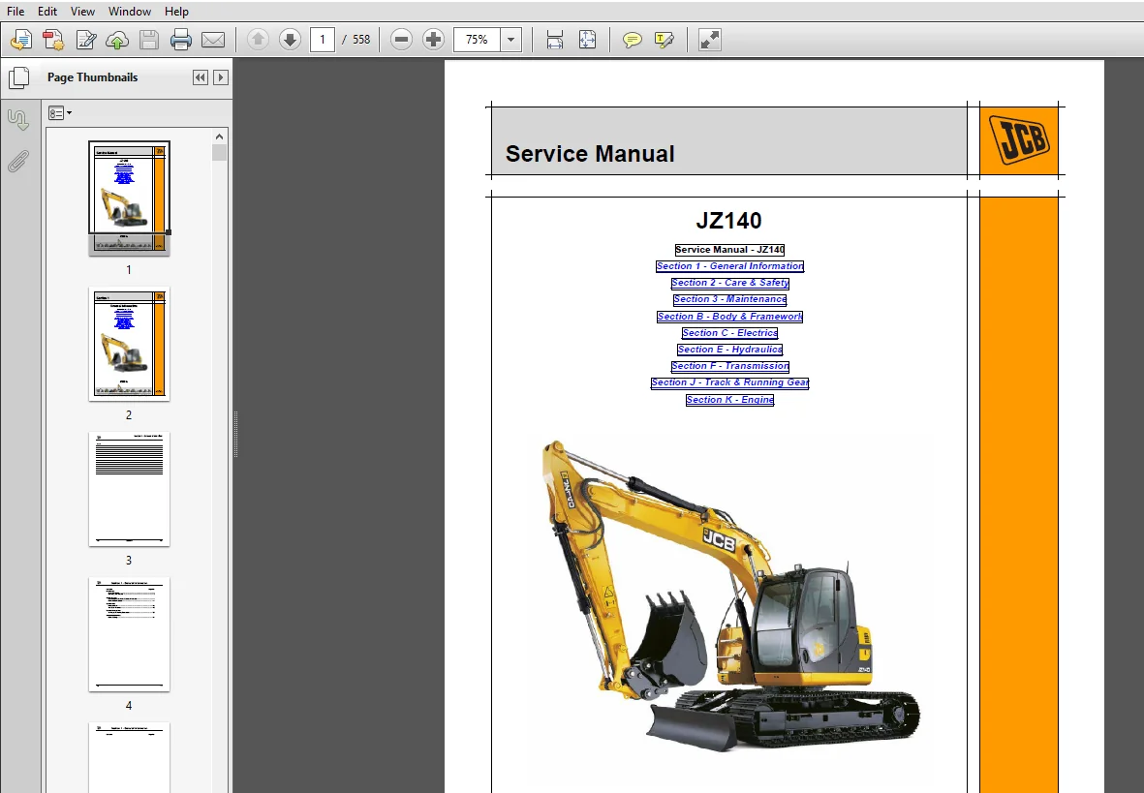The width and height of the screenshot is (1144, 793).
Task: Open Section 2 - Care & Safety link
Action: click(x=729, y=283)
